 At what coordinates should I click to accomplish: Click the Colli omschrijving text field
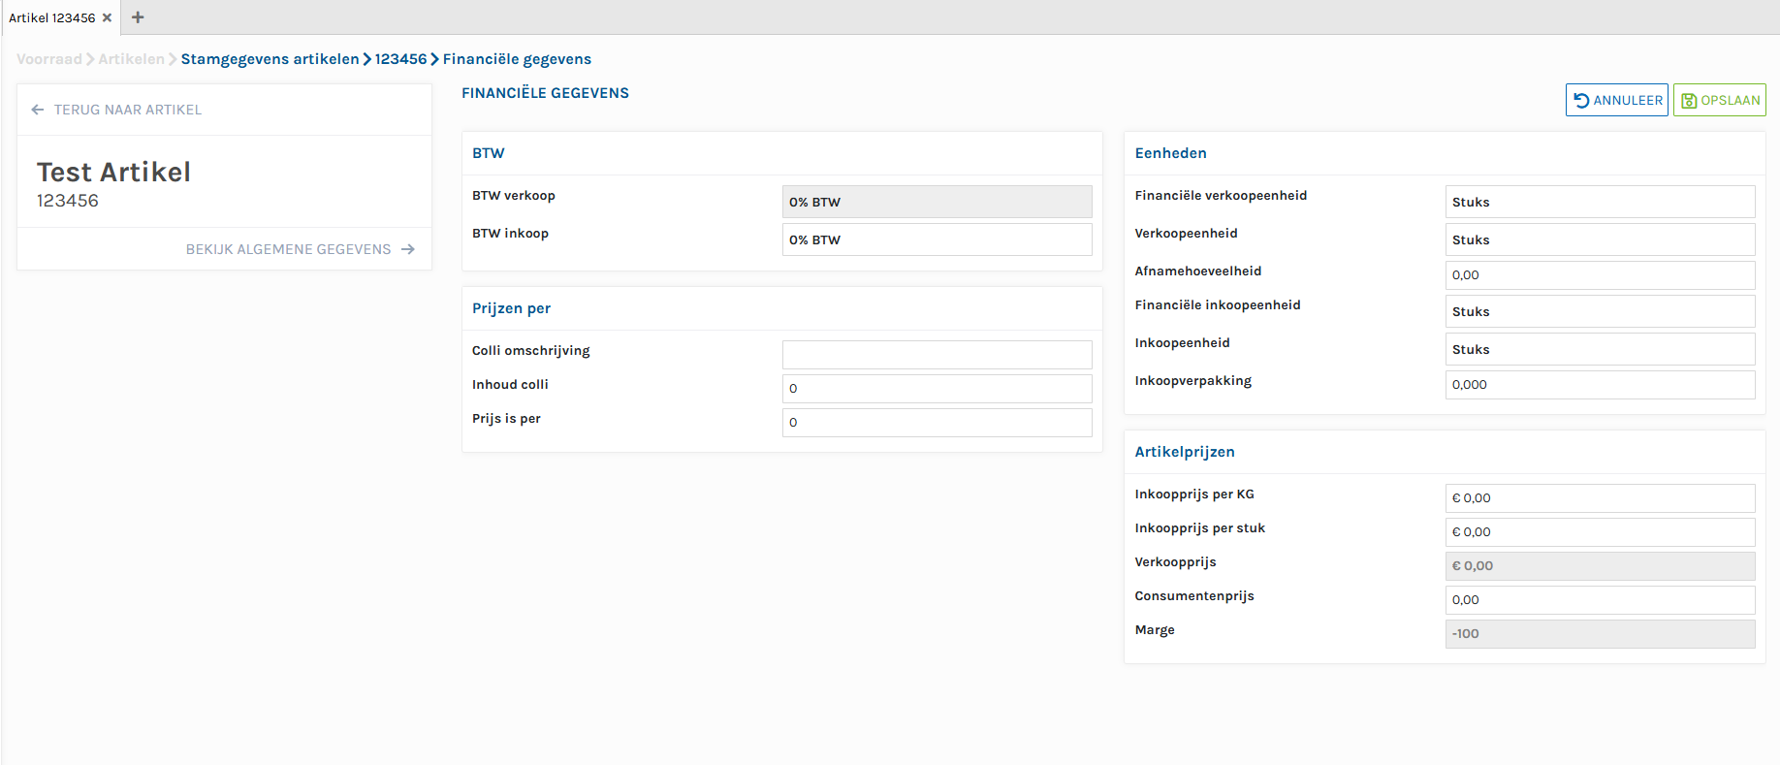(x=937, y=354)
